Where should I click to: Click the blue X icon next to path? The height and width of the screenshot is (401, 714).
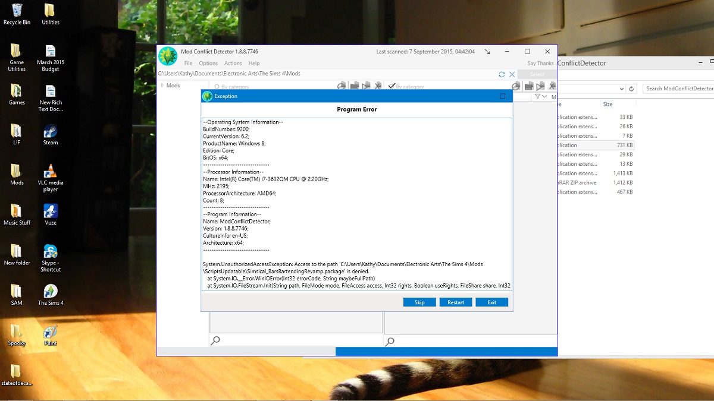512,74
